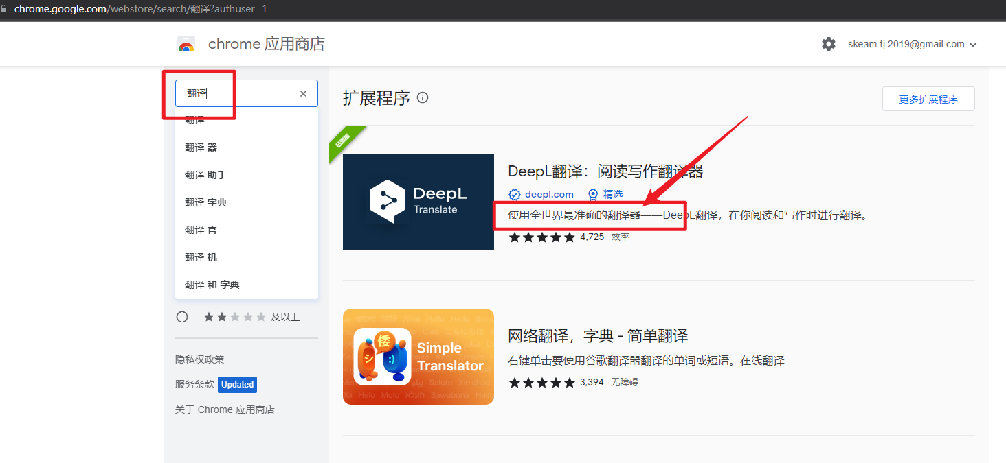
Task: Open the deepl.com publisher link
Action: pos(549,195)
